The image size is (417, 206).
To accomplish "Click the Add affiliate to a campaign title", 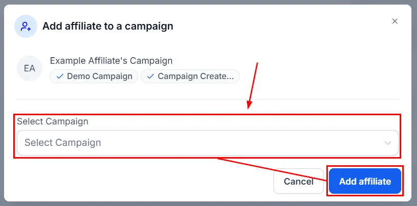I will pos(108,26).
